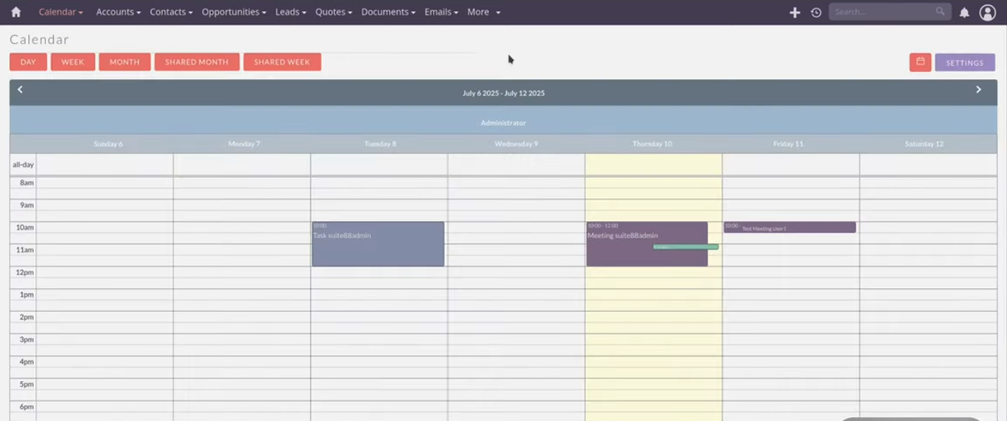
Task: Click the 8am time label
Action: (x=27, y=183)
